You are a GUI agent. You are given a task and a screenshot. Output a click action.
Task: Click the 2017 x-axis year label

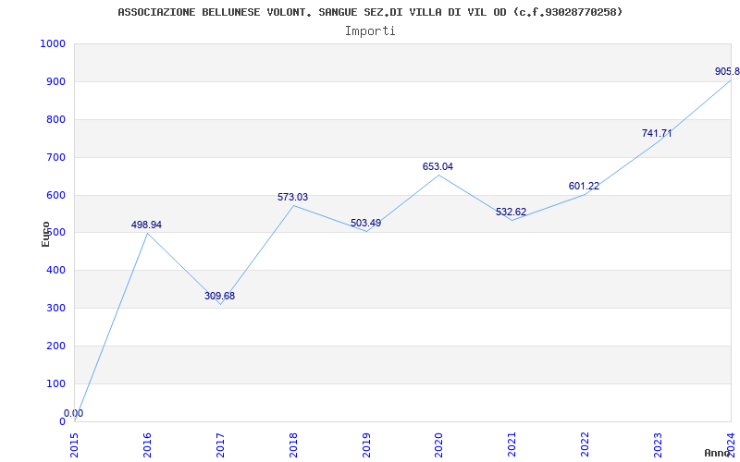[220, 444]
